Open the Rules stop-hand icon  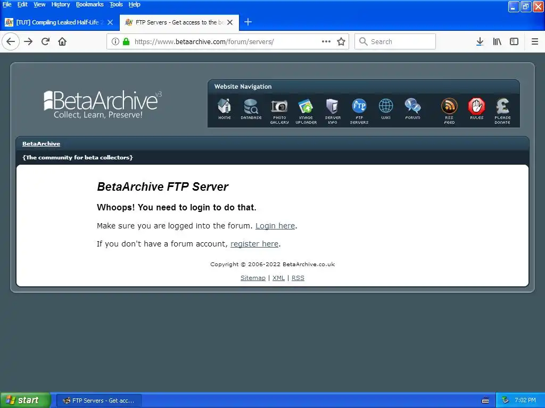point(476,109)
